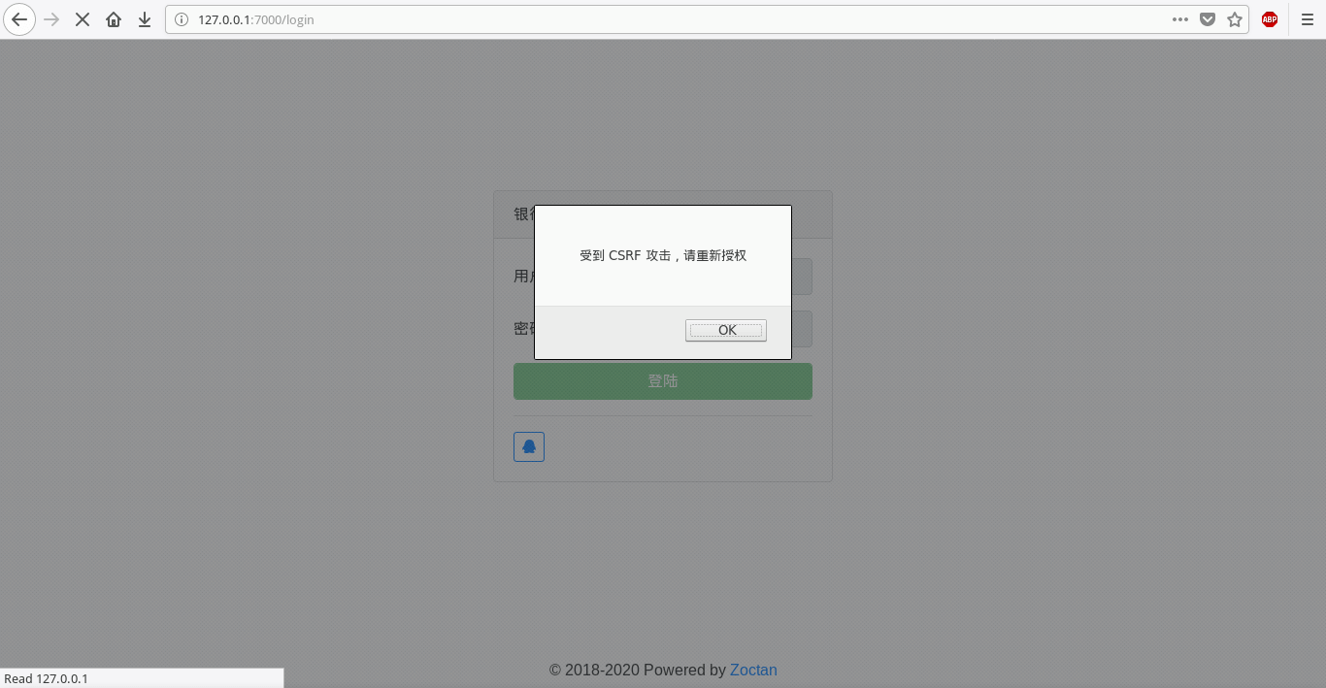Open the page actions three-dot menu
This screenshot has width=1326, height=688.
(x=1180, y=19)
